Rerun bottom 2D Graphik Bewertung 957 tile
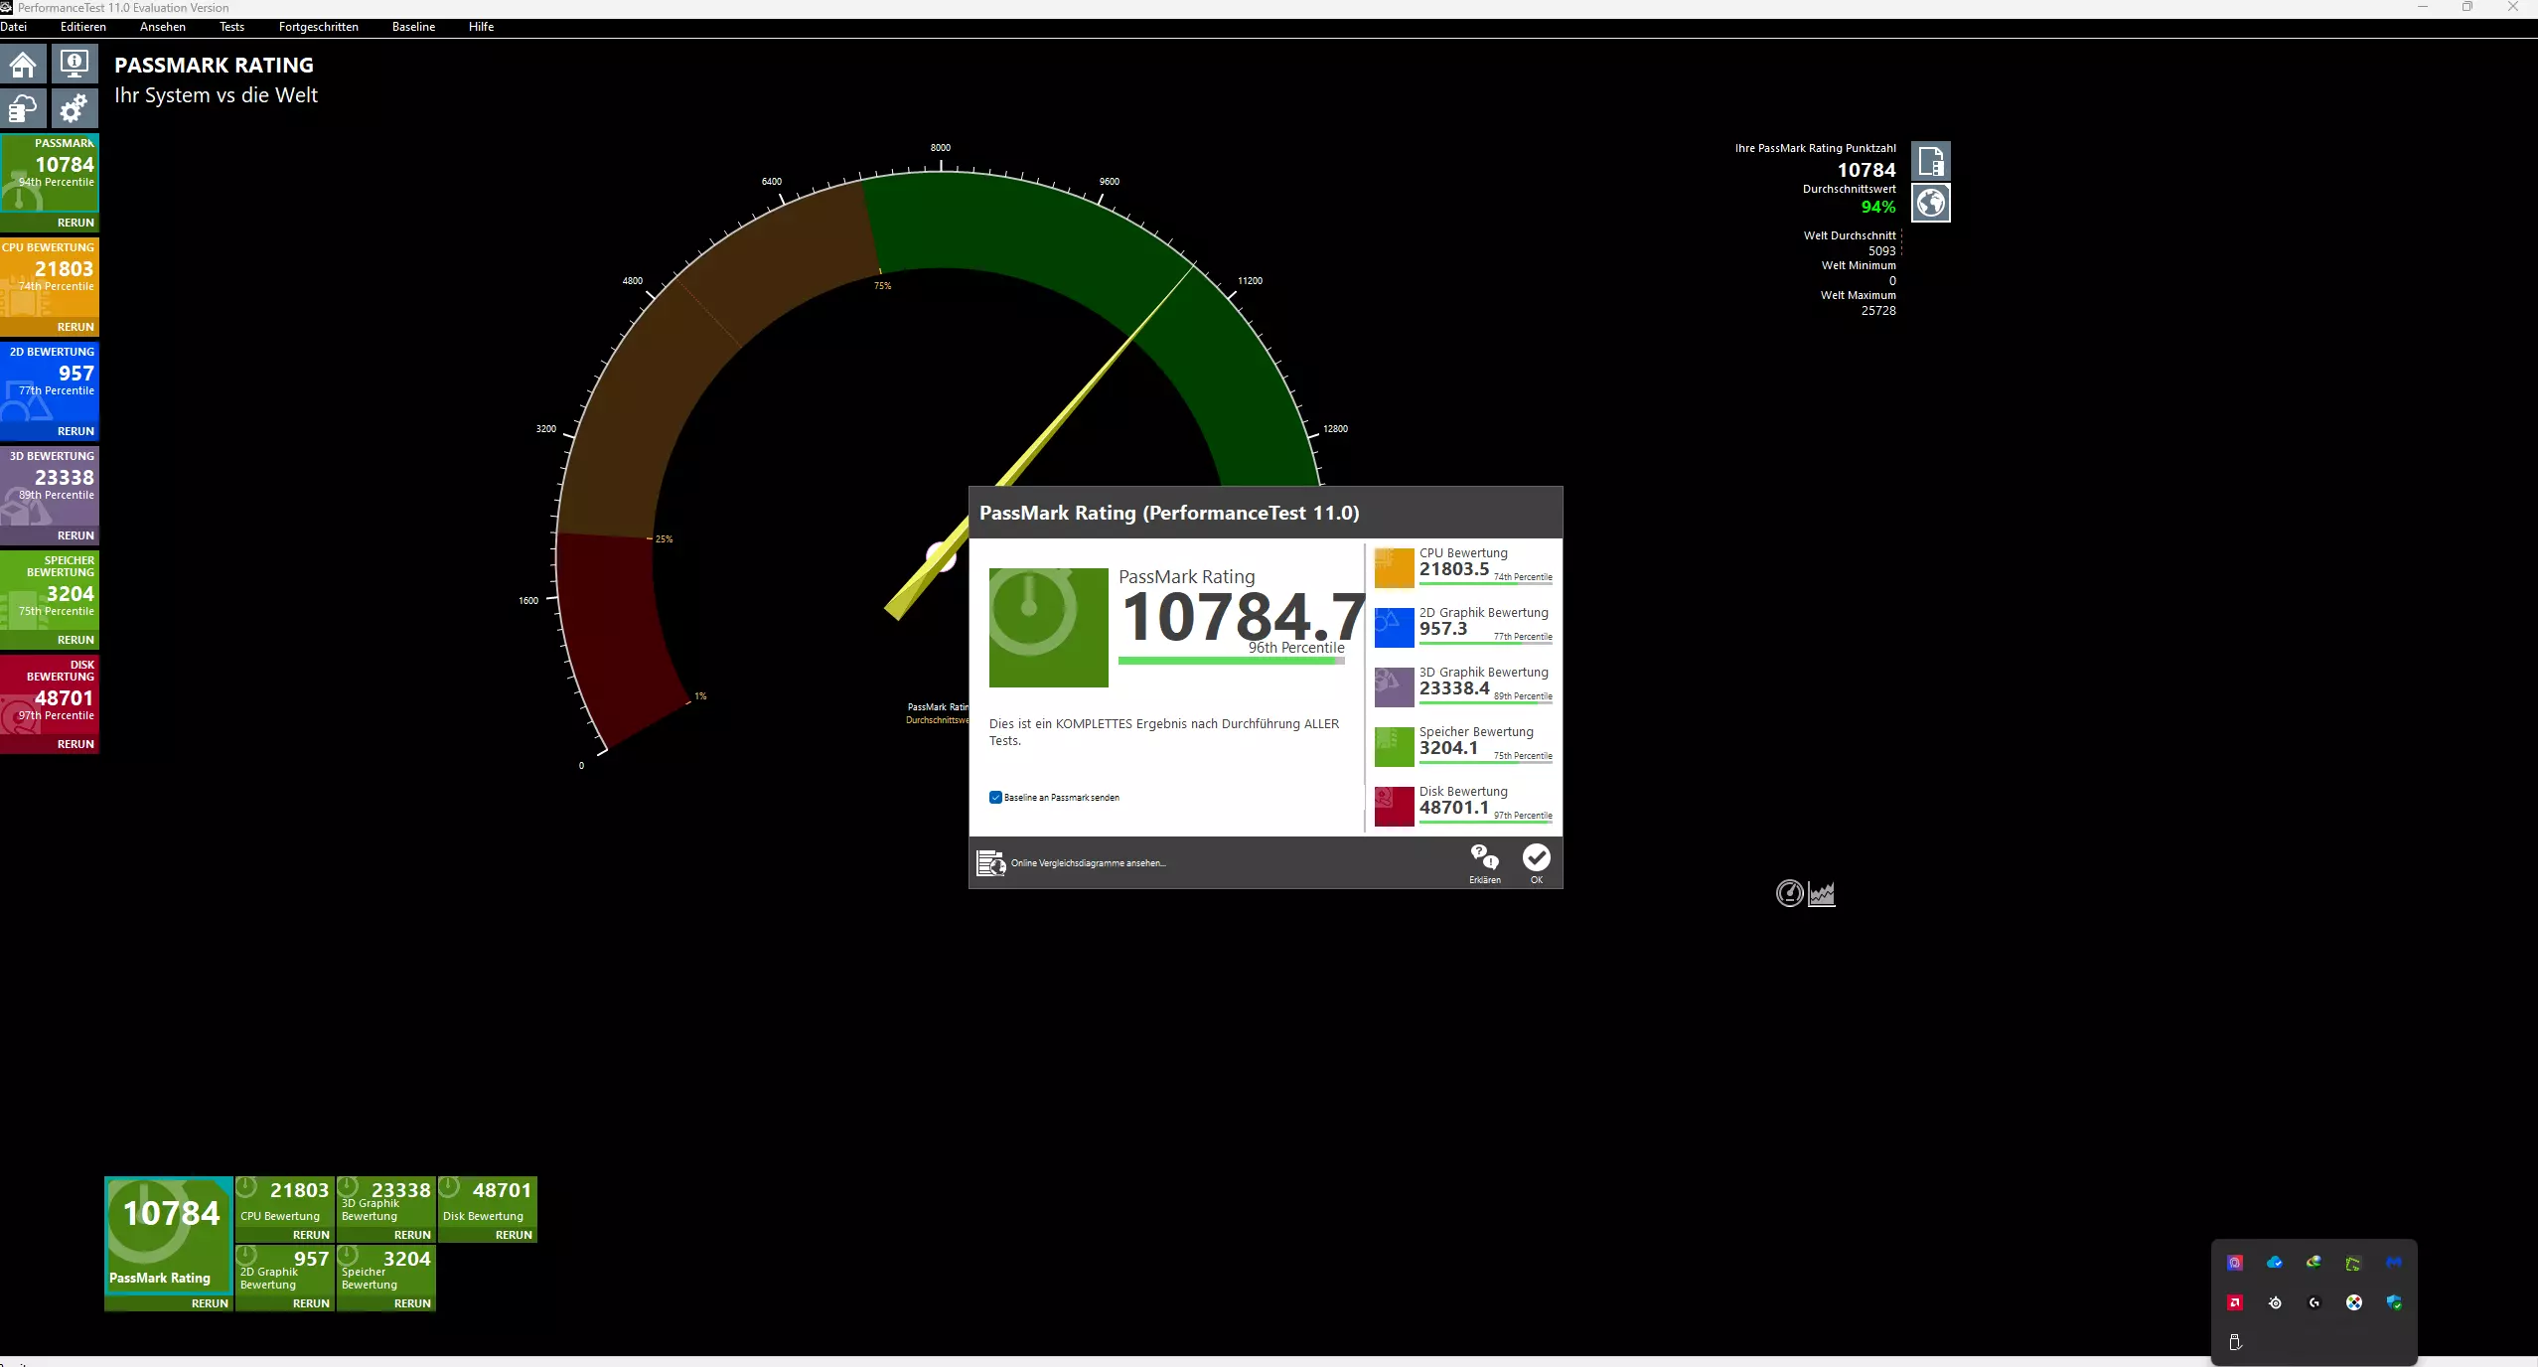The image size is (2538, 1367). (311, 1303)
